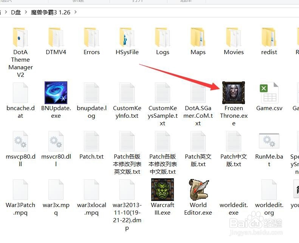Select the Frozen Throne.exe icon
Screen dimensions: 299x243
click(234, 93)
